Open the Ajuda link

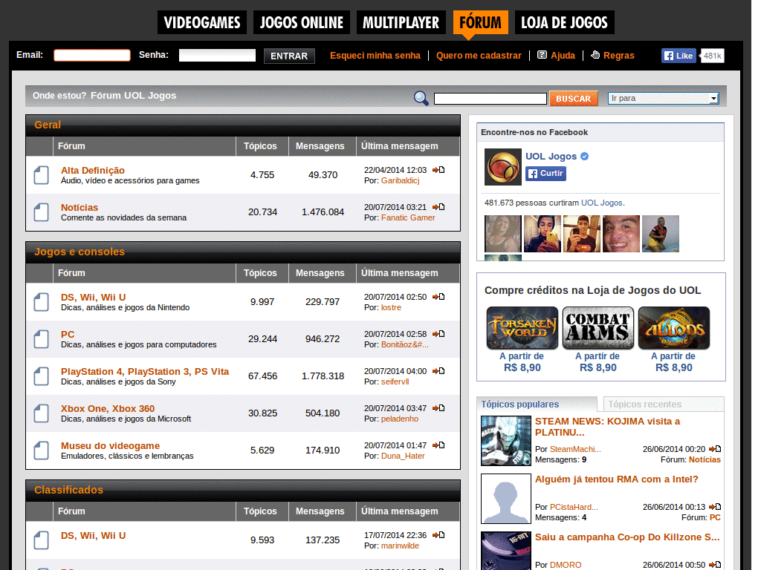pos(563,55)
